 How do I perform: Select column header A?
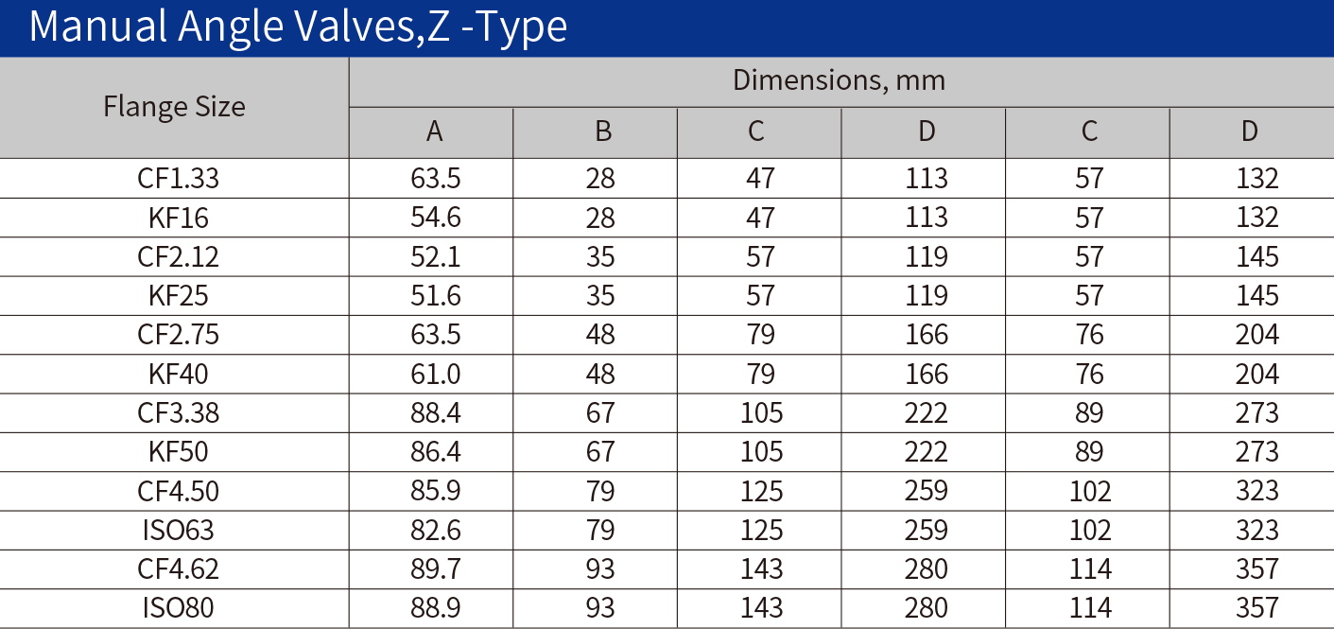coord(434,131)
